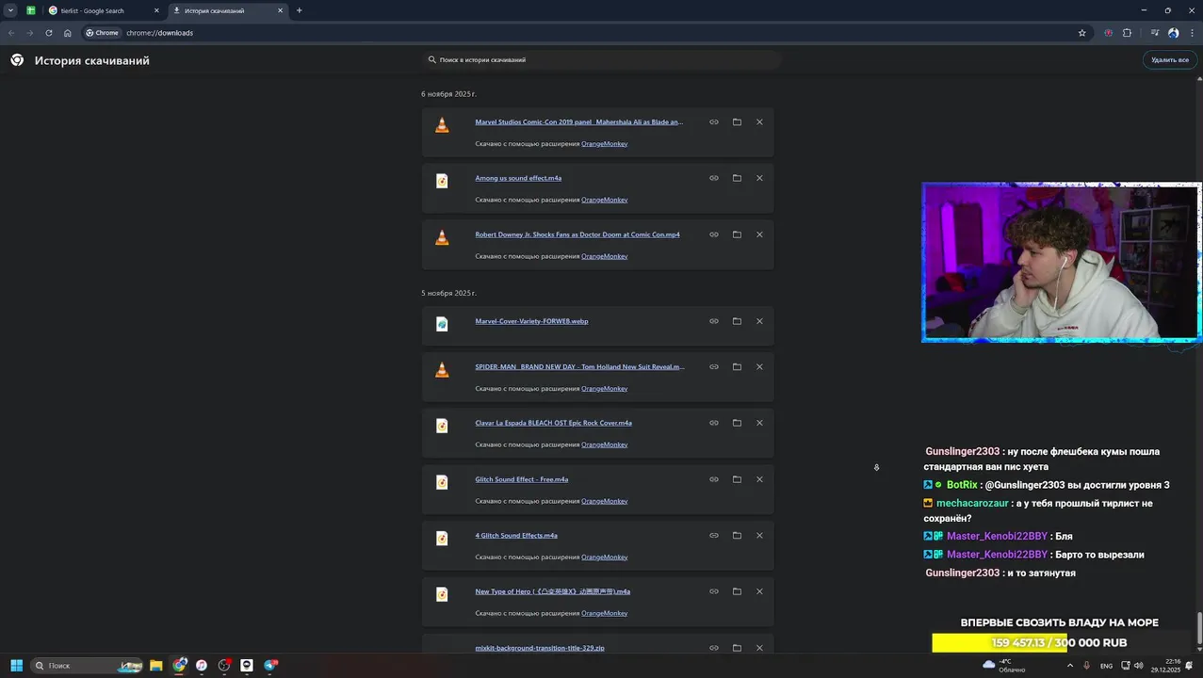
Task: Open Among us sound effect.m4a file link
Action: pyautogui.click(x=518, y=178)
